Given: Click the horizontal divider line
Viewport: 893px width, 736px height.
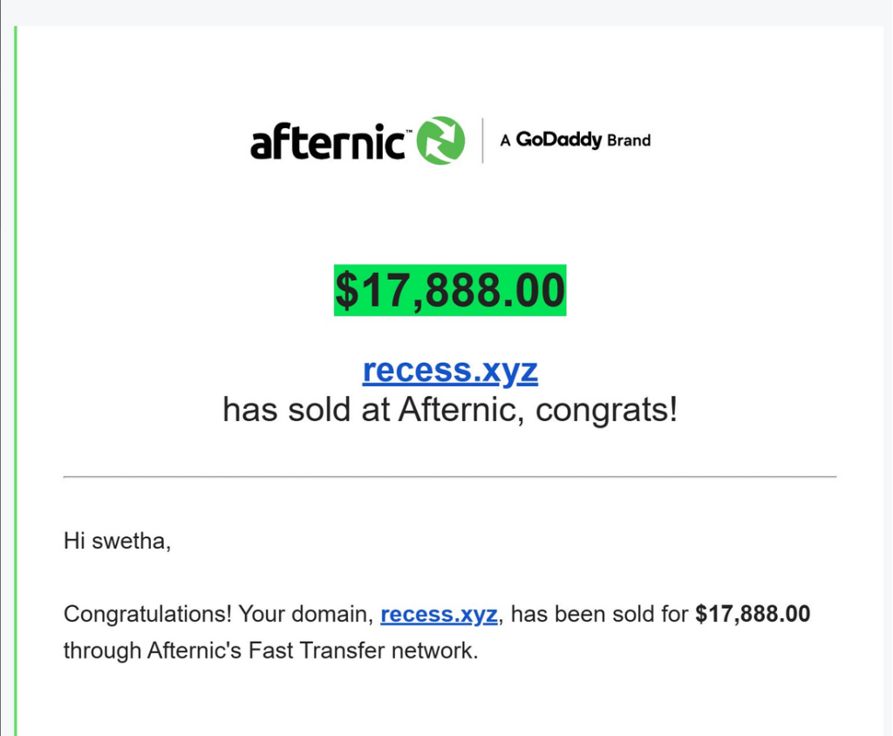Looking at the screenshot, I should coord(450,477).
